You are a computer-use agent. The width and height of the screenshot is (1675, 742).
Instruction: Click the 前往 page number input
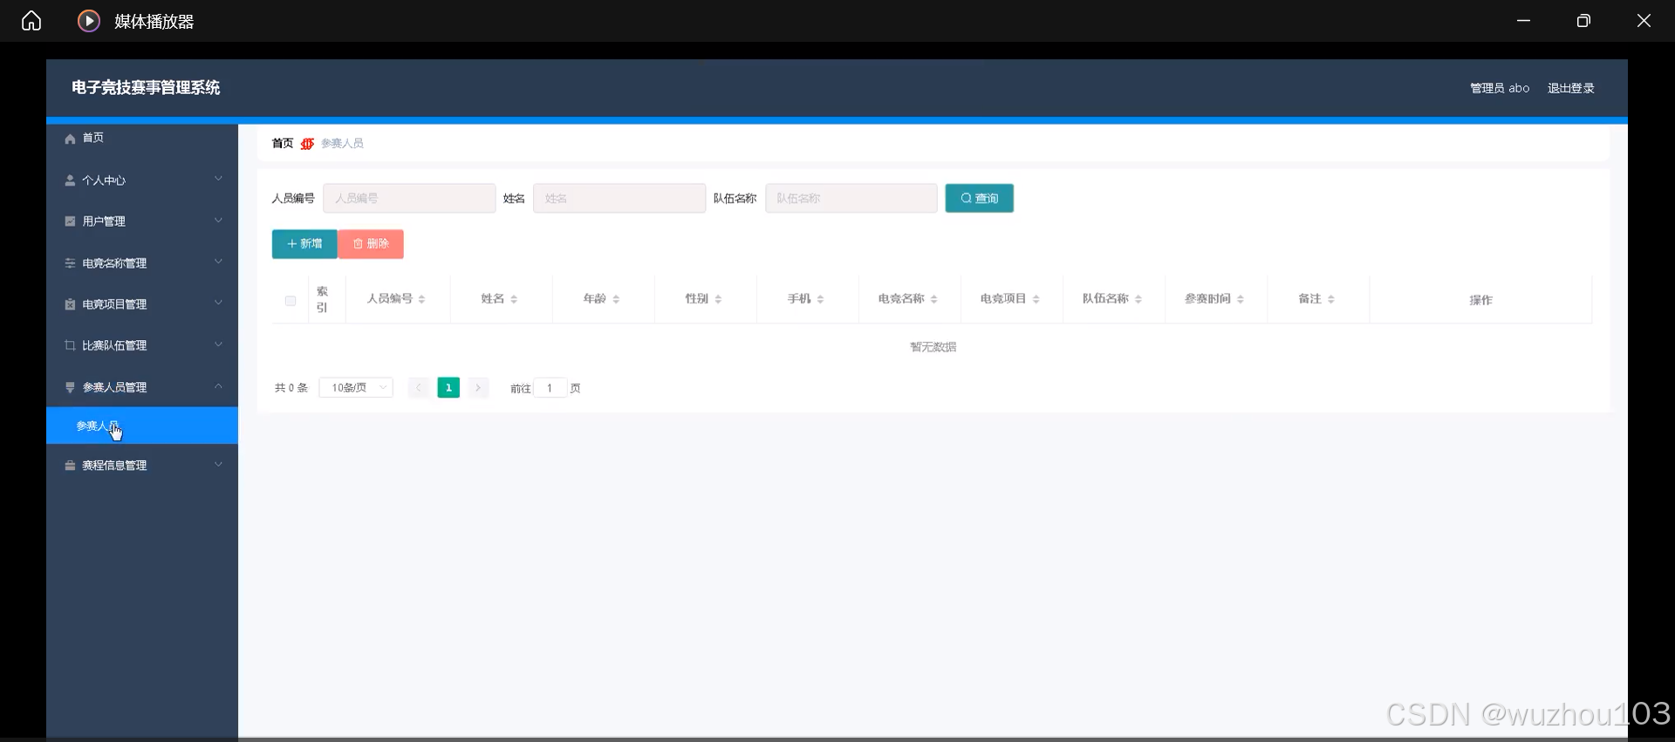pyautogui.click(x=550, y=388)
